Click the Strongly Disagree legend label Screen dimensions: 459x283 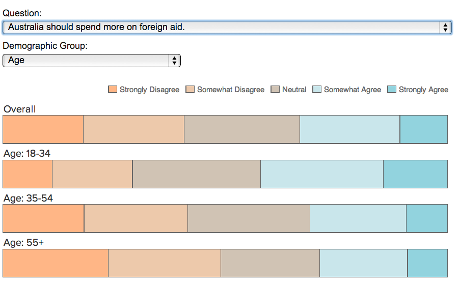(x=150, y=90)
